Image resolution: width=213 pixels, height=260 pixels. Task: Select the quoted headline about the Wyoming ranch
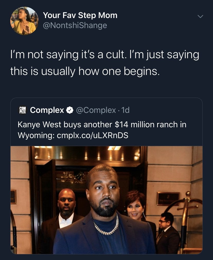point(102,125)
